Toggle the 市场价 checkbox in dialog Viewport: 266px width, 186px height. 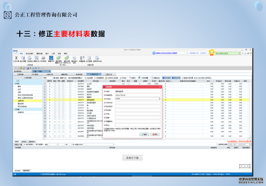click(x=105, y=99)
